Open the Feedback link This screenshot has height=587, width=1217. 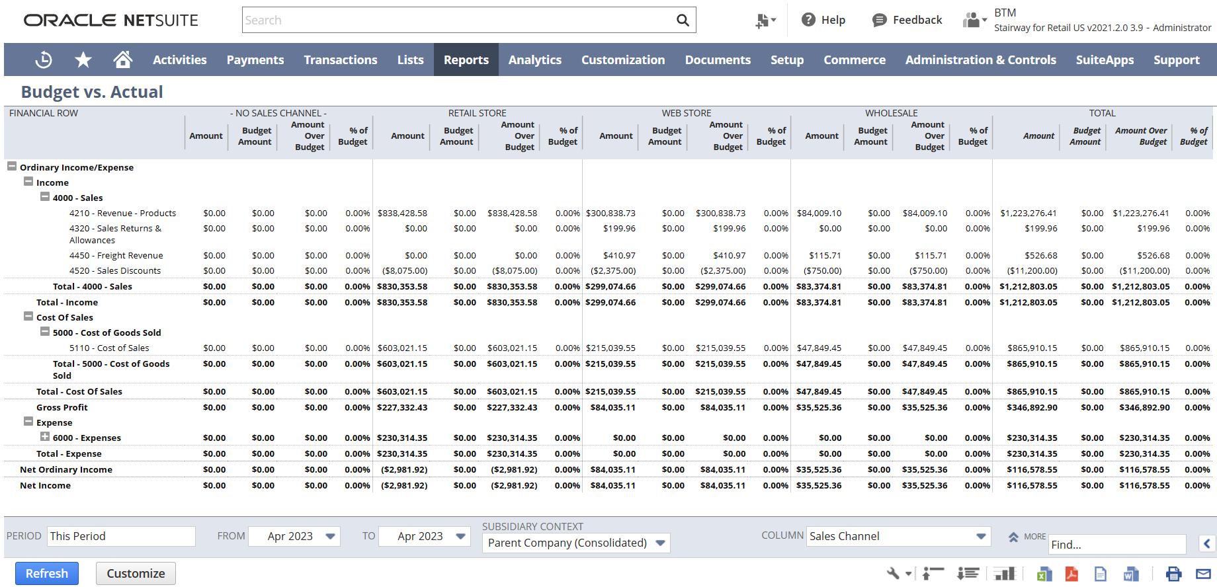907,20
